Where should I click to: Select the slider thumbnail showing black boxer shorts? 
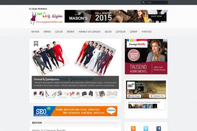click(x=87, y=95)
